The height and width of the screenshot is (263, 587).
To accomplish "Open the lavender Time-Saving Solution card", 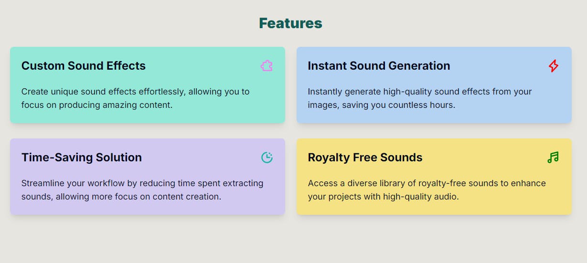I will (148, 177).
